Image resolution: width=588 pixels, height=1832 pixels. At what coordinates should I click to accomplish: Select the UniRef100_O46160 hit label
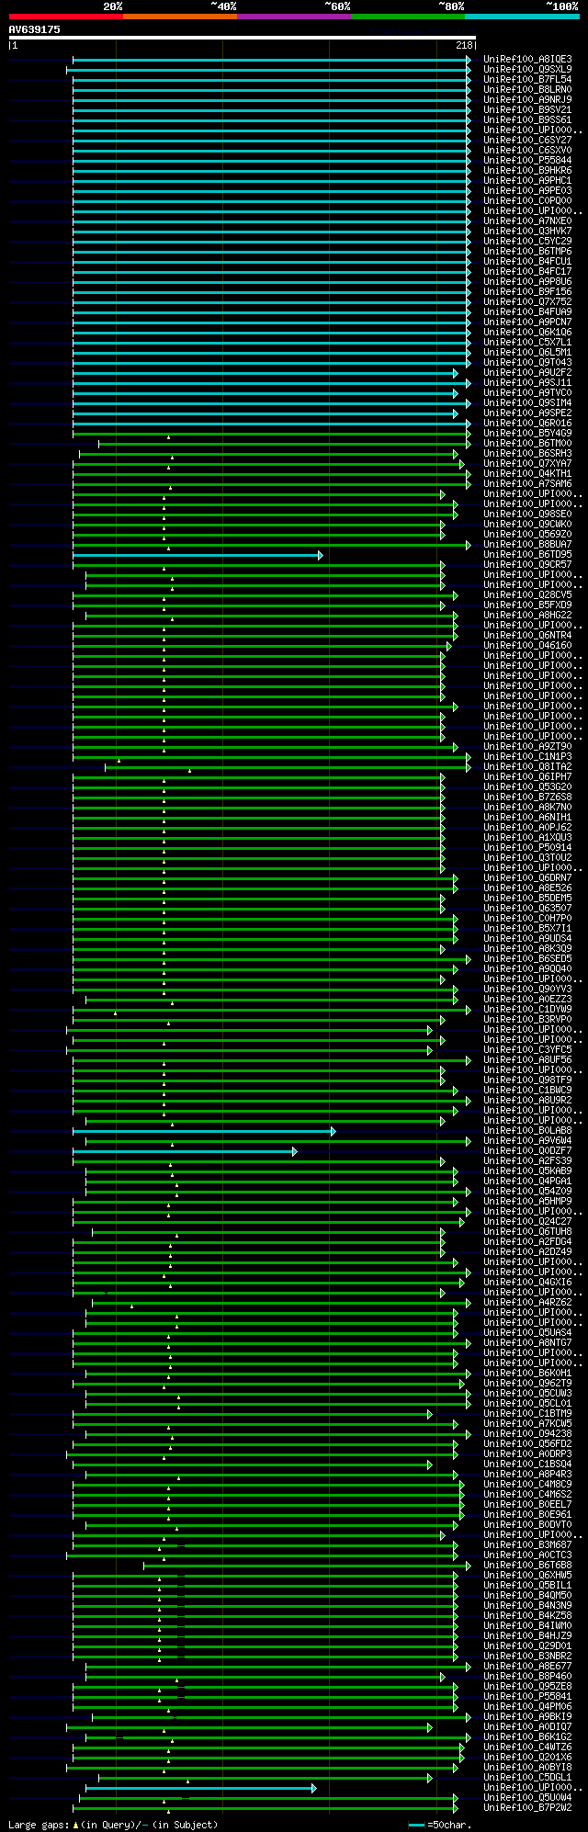point(527,645)
